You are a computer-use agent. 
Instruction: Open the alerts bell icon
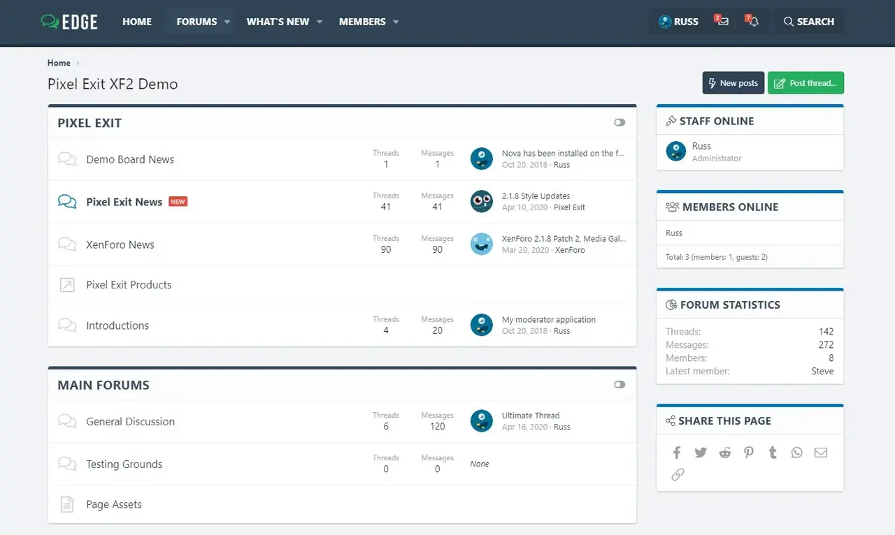(x=753, y=22)
